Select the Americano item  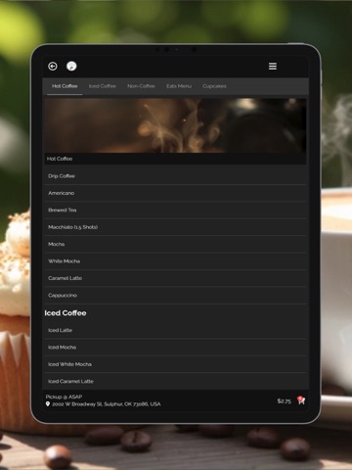tap(175, 193)
